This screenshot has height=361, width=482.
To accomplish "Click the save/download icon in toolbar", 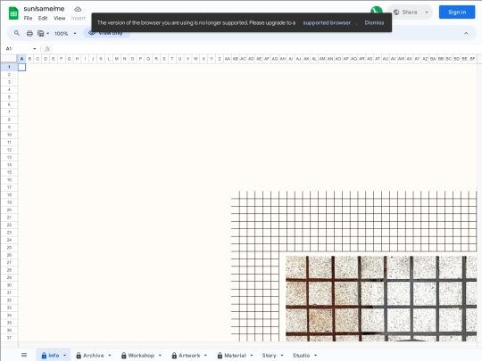I will tap(40, 33).
